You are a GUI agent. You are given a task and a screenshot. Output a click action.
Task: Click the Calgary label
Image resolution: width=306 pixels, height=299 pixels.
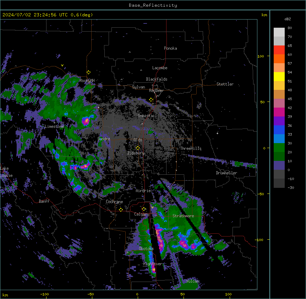[142, 214]
